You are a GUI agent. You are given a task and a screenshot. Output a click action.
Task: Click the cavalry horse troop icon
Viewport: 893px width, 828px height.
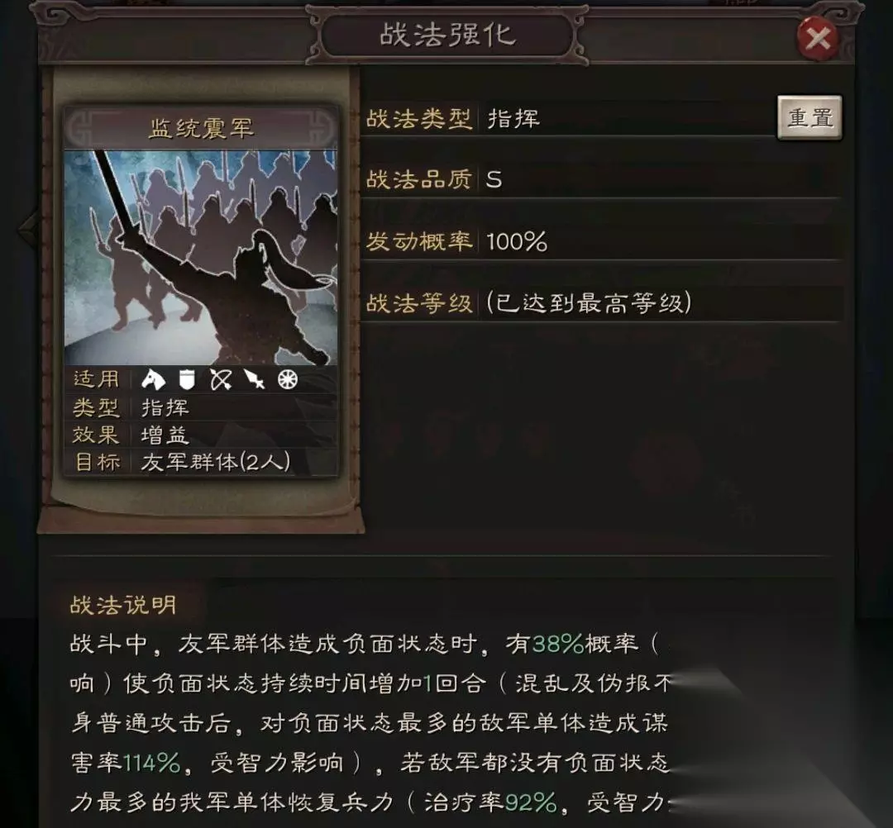[153, 379]
